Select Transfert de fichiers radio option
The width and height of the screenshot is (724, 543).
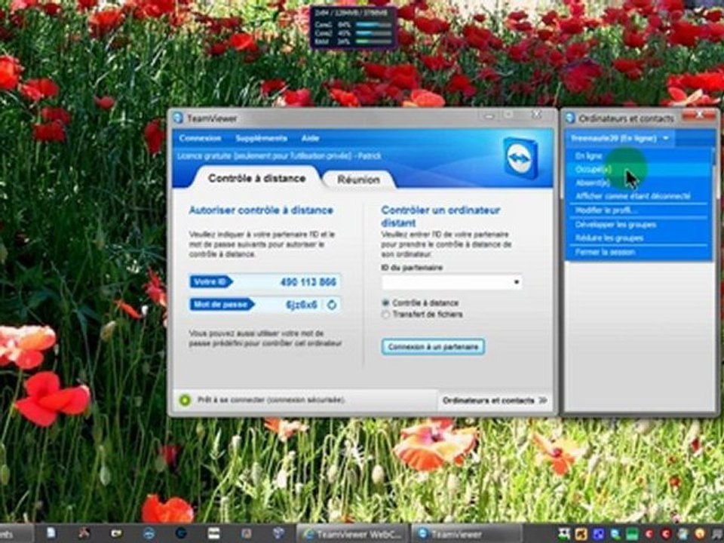385,314
